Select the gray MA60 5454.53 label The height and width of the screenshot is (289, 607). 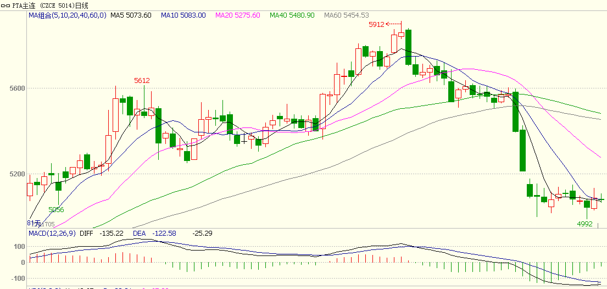346,15
